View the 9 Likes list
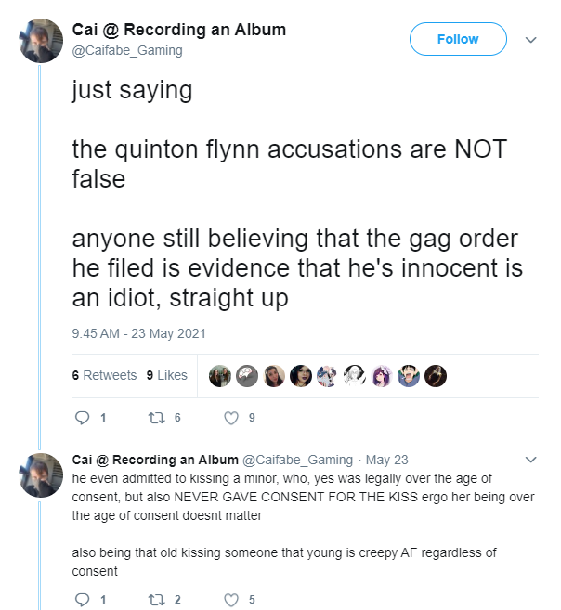561x610 pixels. tap(167, 375)
